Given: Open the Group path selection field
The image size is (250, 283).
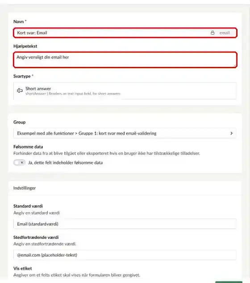Looking at the screenshot, I should coord(125,133).
